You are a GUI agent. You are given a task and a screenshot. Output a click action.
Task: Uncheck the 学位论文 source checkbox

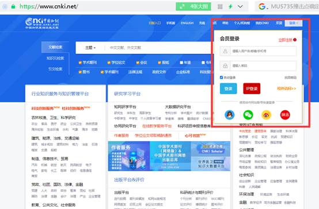click(109, 63)
